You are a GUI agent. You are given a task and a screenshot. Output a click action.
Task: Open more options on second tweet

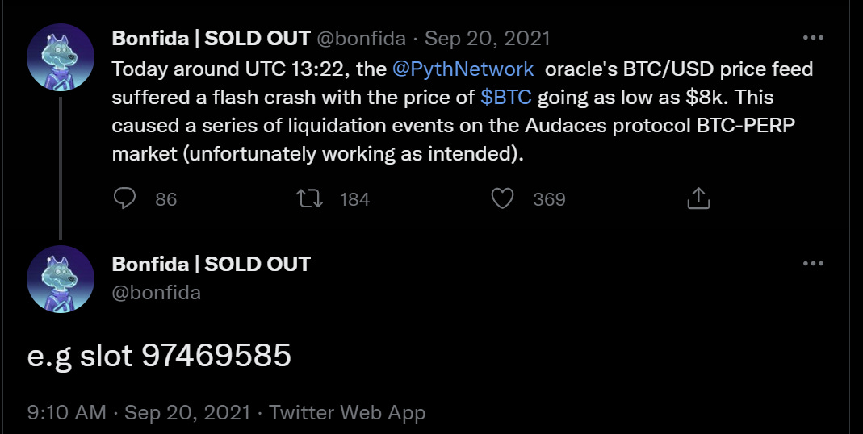tap(812, 264)
